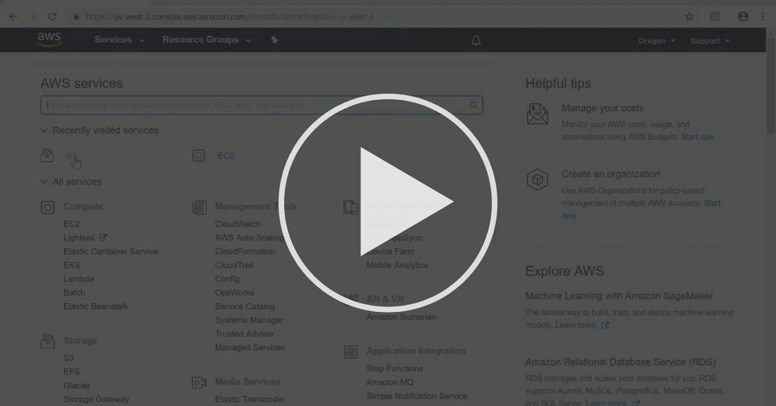Click the browser extension icon beside star
The width and height of the screenshot is (776, 406).
click(715, 17)
